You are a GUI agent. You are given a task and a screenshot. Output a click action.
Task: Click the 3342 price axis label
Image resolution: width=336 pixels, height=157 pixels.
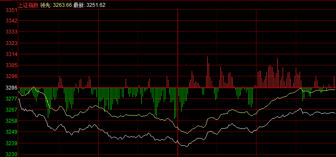pyautogui.click(x=12, y=21)
